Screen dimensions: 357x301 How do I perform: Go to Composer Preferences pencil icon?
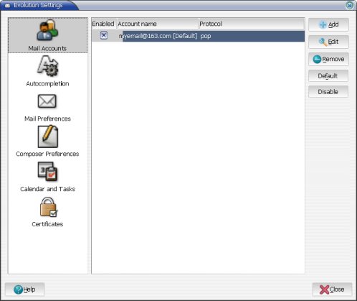click(47, 136)
